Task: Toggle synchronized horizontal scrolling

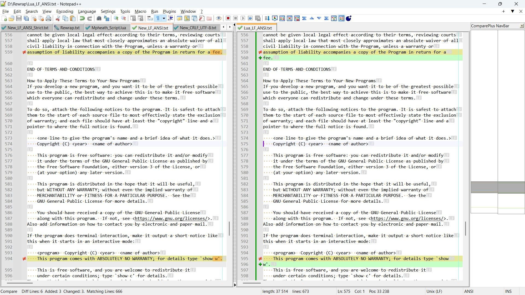Action: [141, 18]
